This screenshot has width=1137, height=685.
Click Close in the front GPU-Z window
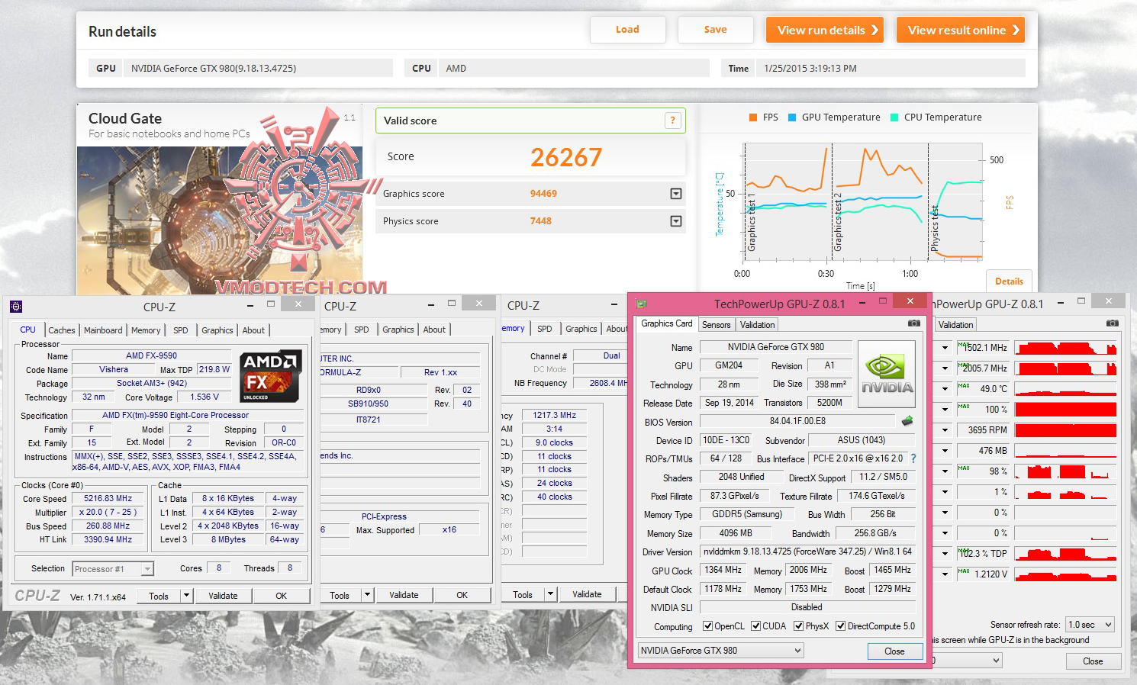click(x=894, y=651)
